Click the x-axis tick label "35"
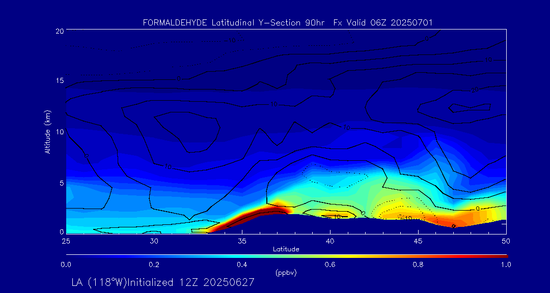This screenshot has width=550, height=293. click(242, 241)
